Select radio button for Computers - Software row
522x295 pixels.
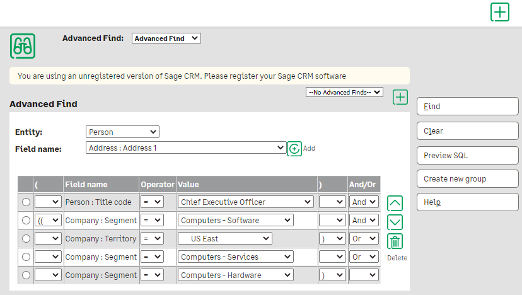(26, 221)
